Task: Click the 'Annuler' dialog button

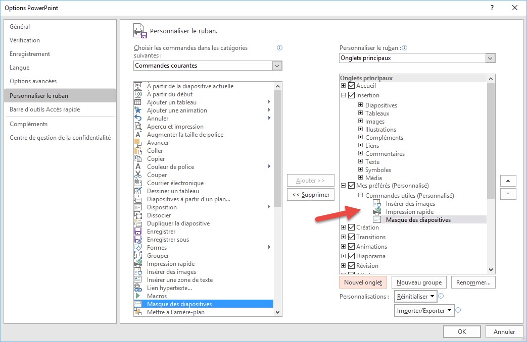Action: pos(504,331)
